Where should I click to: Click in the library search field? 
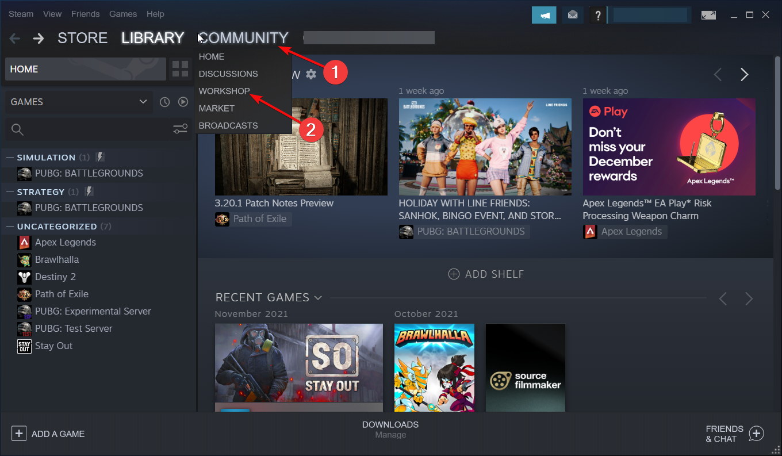(98, 129)
